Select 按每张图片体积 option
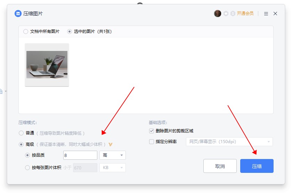The image size is (292, 194). (x=27, y=168)
